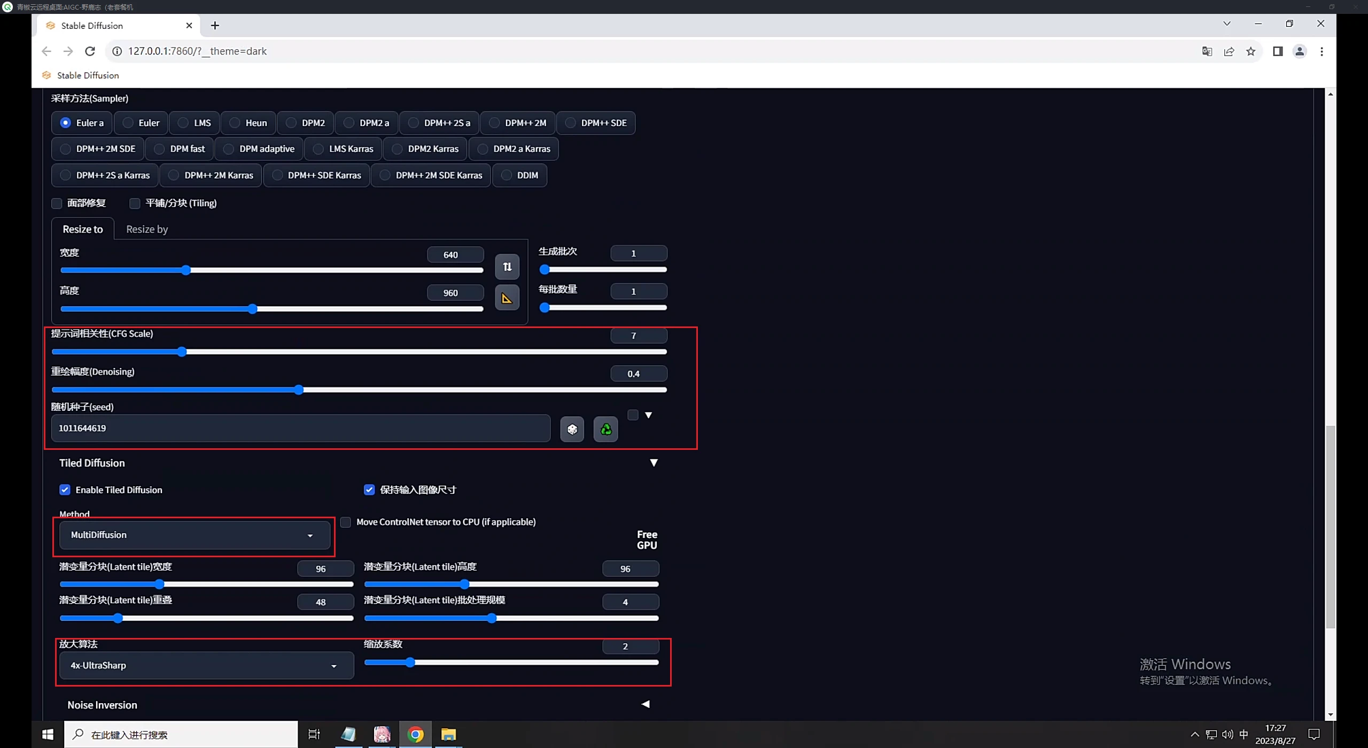Click the seed number input field
Viewport: 1368px width, 748px height.
(299, 428)
